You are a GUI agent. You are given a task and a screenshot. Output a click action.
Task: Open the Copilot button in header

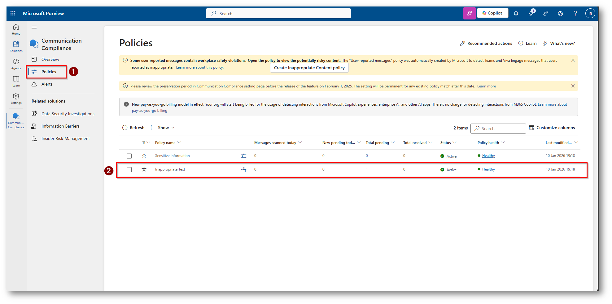click(492, 13)
